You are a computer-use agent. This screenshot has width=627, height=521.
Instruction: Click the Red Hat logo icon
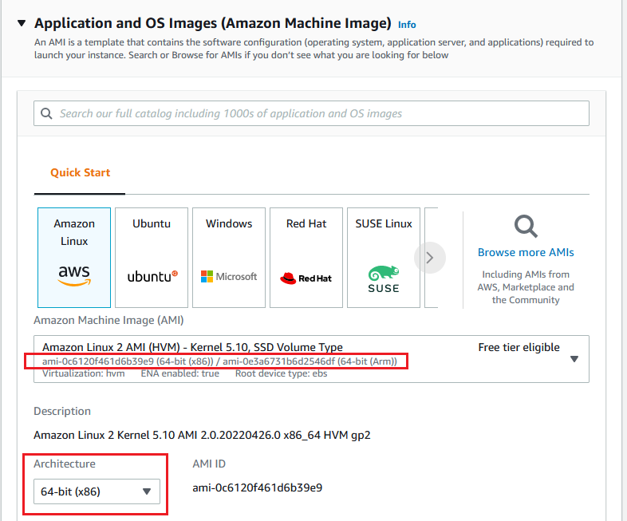pyautogui.click(x=306, y=278)
